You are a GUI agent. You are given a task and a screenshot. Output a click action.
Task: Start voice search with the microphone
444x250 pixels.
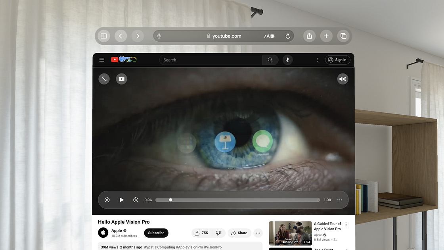[x=288, y=60]
